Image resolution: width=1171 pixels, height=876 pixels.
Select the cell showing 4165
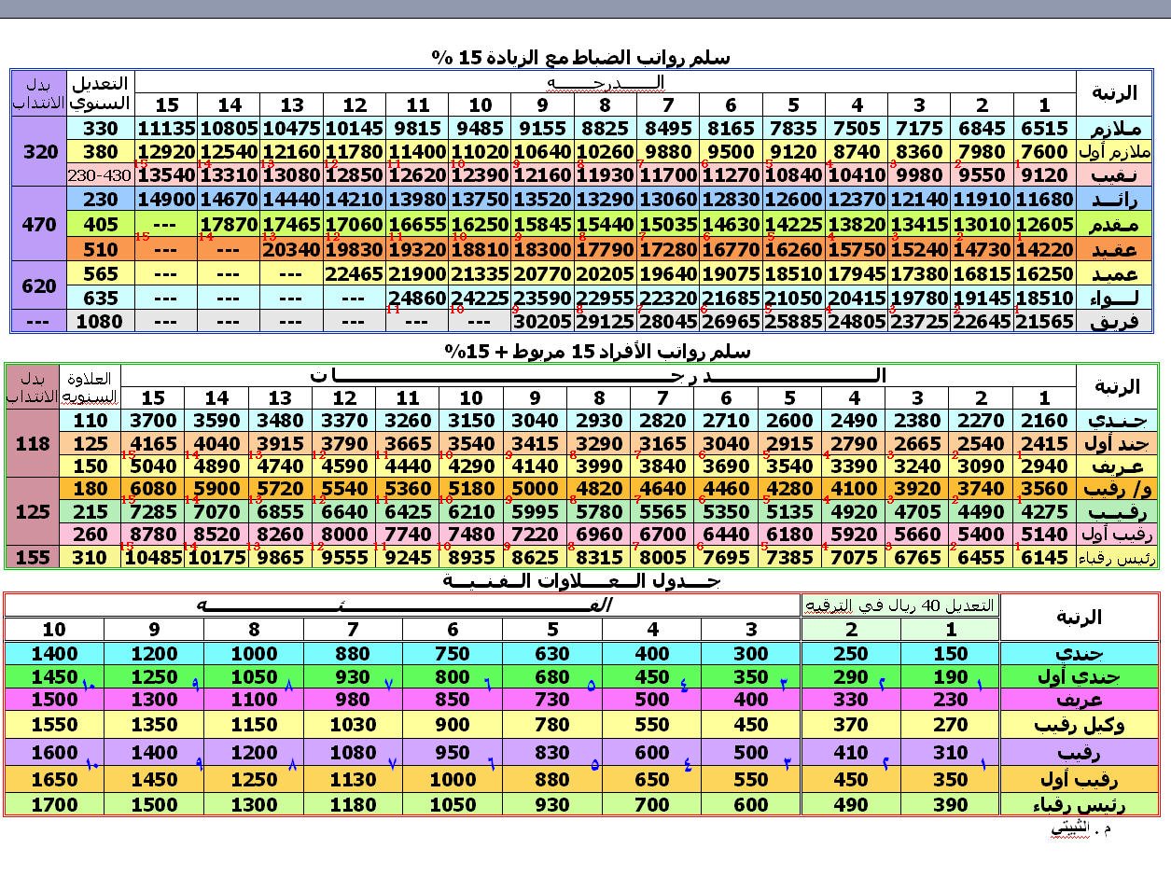pos(154,443)
